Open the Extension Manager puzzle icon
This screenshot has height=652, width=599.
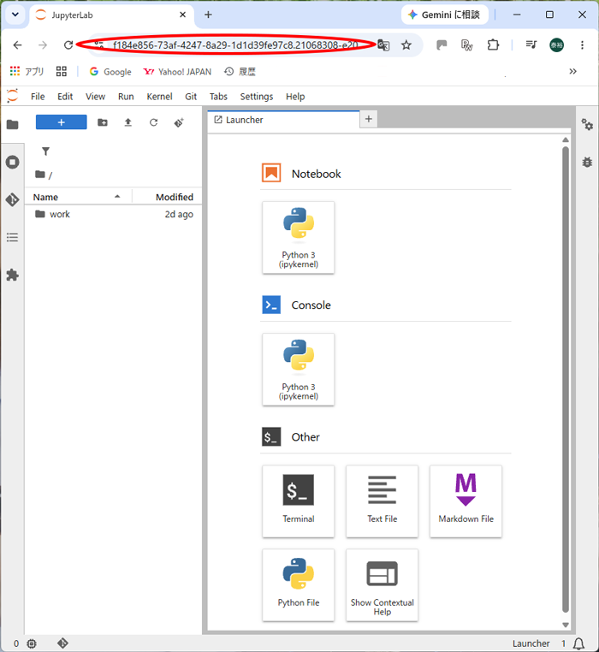pos(13,275)
